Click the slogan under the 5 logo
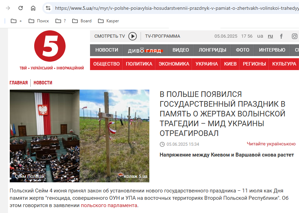This screenshot has height=213, width=299. (x=52, y=68)
